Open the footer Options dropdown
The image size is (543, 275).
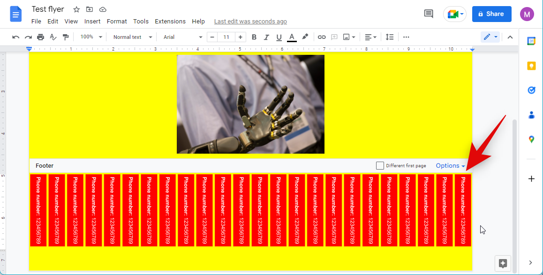point(450,166)
